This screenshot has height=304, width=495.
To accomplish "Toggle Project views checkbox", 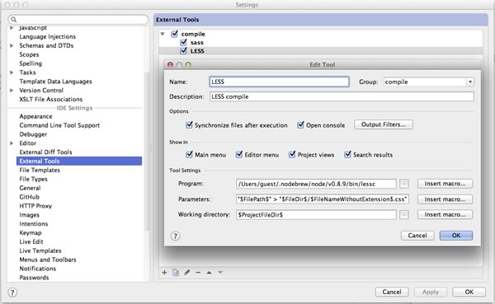I will coord(292,155).
